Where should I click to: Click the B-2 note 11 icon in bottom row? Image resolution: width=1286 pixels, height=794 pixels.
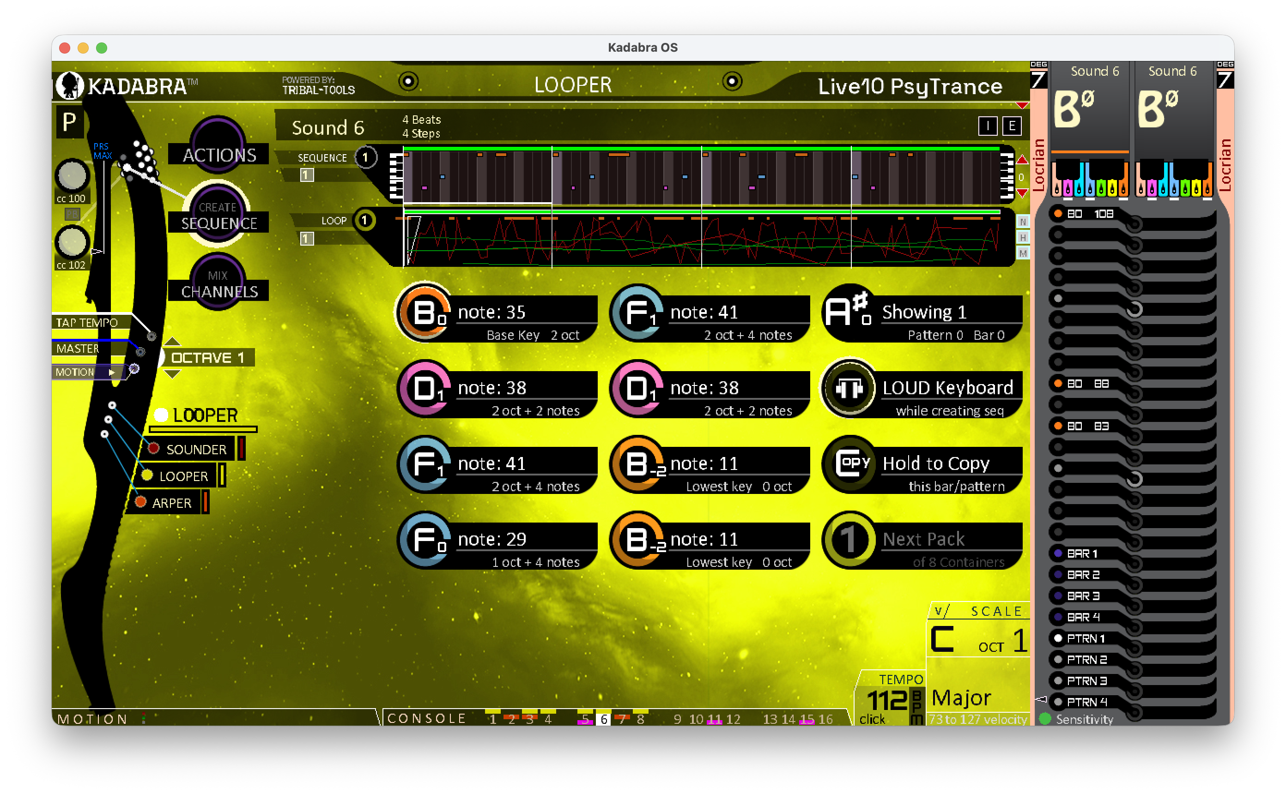click(x=637, y=539)
